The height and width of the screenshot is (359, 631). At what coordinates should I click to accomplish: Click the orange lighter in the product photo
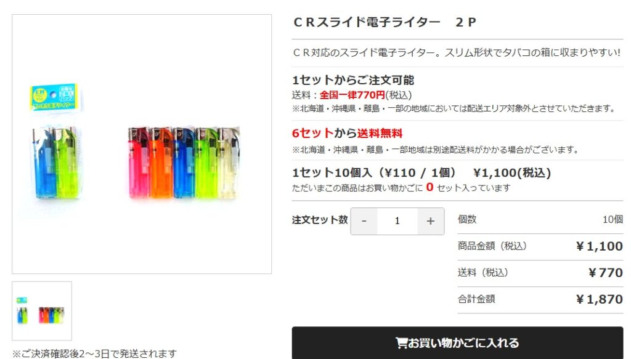[161, 163]
